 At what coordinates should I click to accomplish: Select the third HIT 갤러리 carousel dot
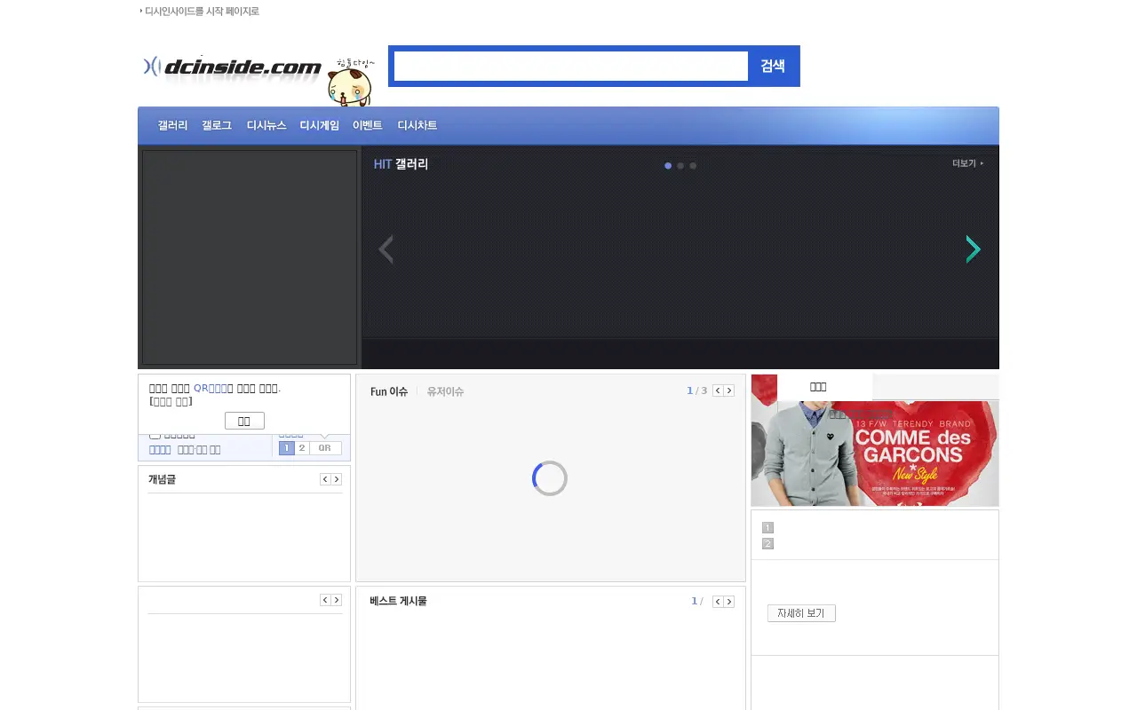point(693,166)
